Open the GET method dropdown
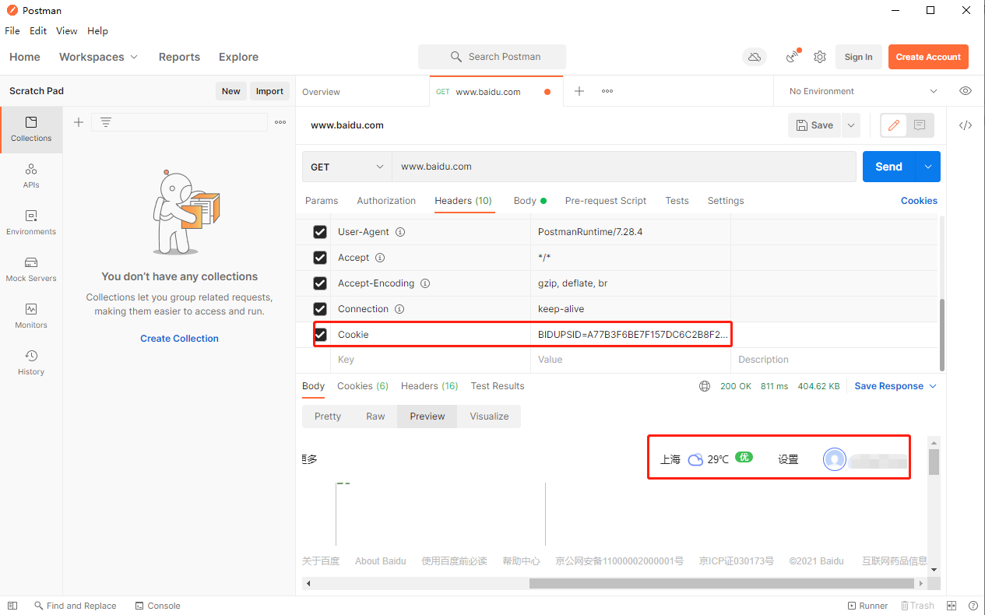The height and width of the screenshot is (615, 985). (347, 167)
